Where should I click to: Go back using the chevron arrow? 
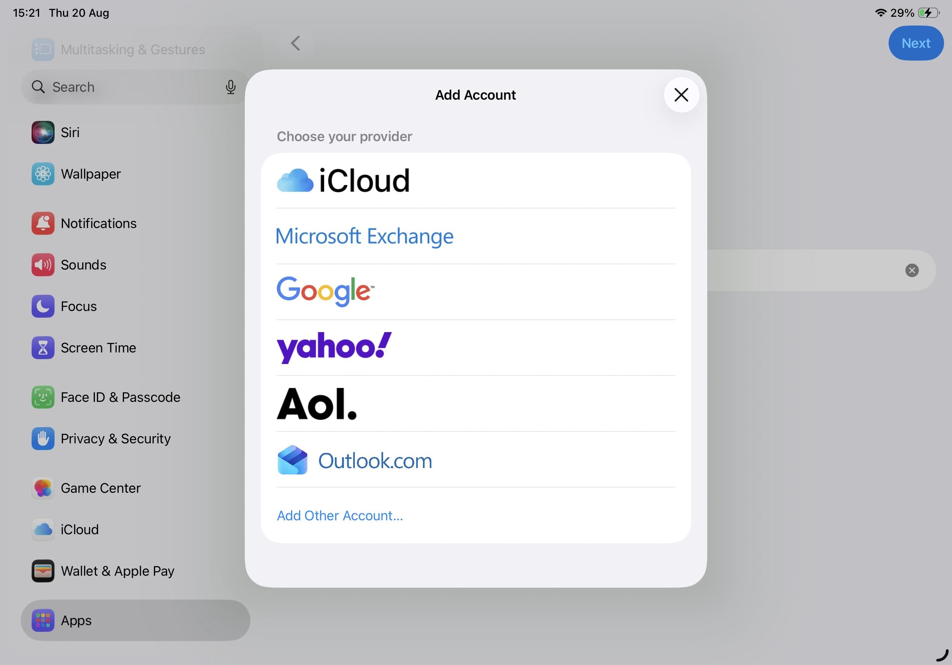(x=295, y=43)
